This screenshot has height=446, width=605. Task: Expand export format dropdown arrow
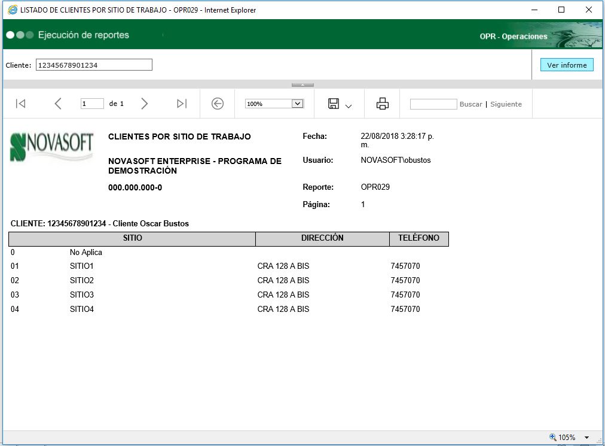[349, 106]
